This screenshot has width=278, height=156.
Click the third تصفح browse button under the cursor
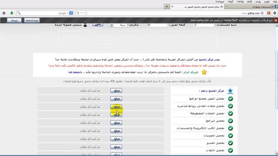point(116,107)
